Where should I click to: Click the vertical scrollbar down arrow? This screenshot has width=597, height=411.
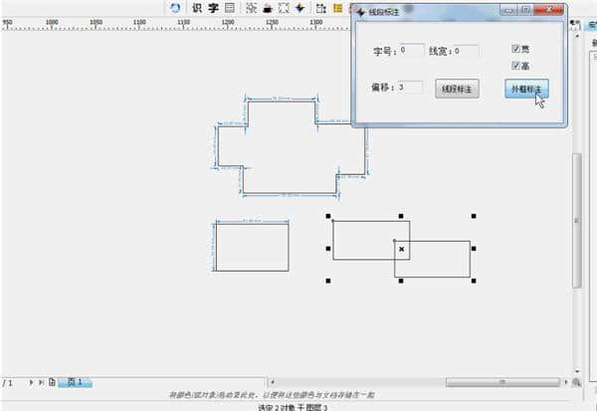577,371
